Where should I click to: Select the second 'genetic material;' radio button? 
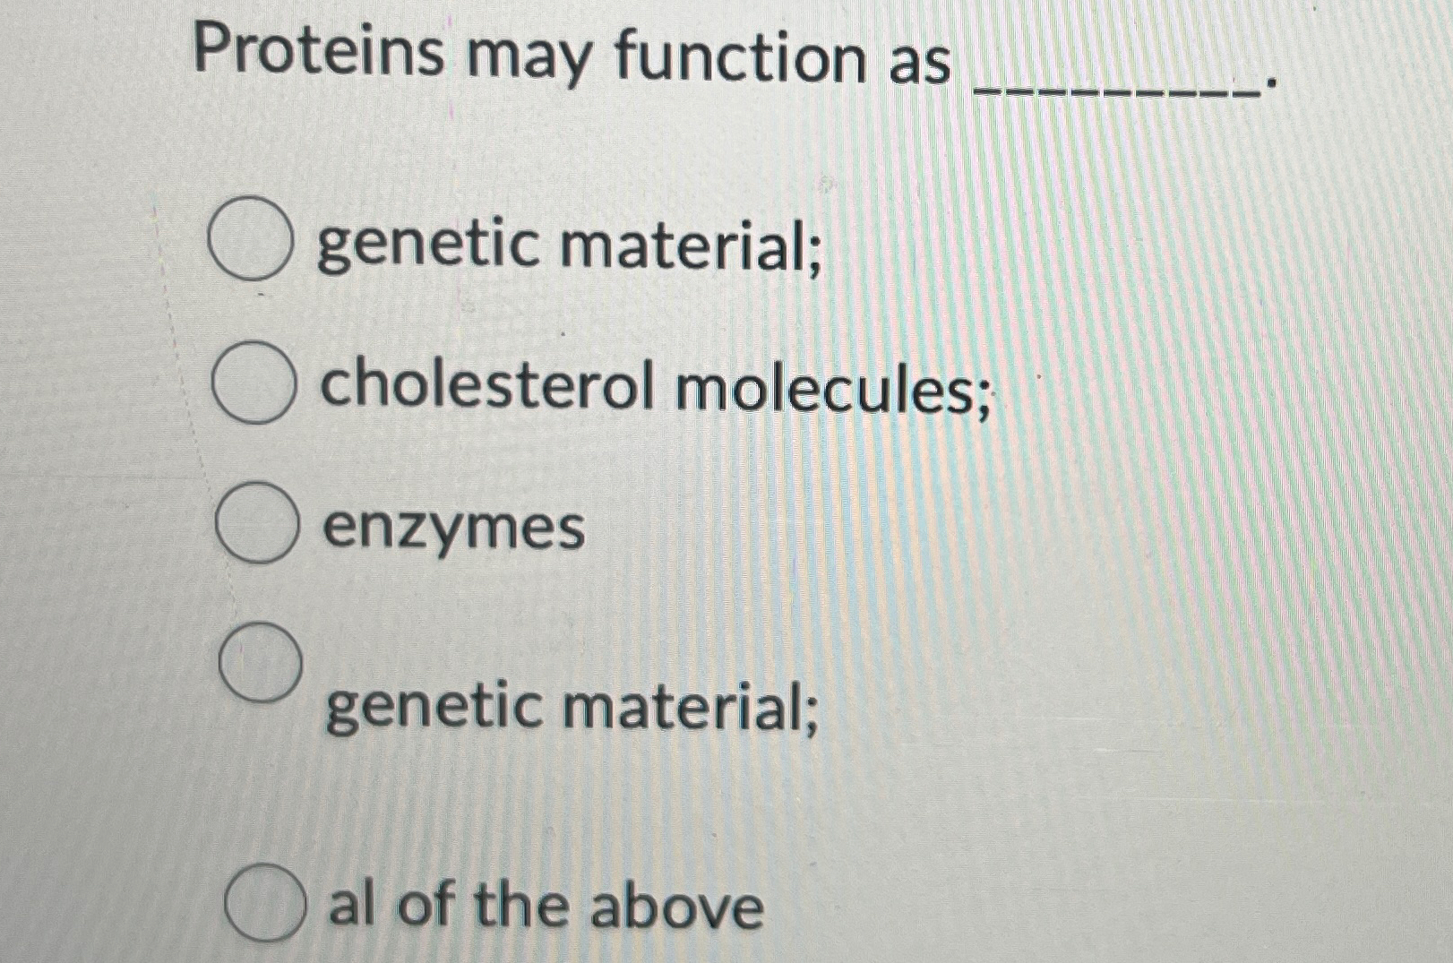pyautogui.click(x=260, y=660)
